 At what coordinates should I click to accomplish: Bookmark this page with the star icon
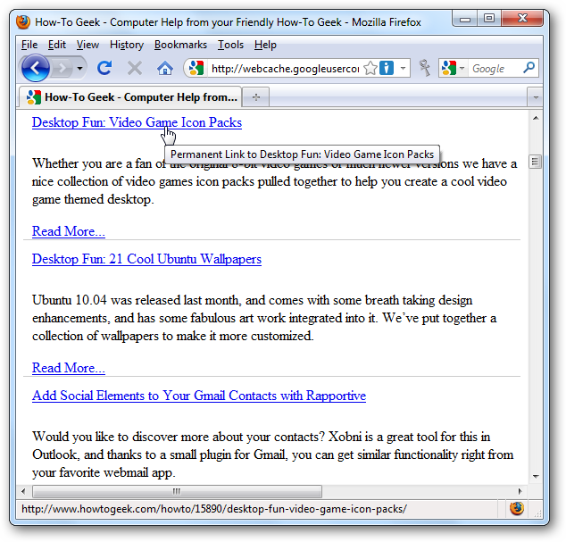[370, 68]
